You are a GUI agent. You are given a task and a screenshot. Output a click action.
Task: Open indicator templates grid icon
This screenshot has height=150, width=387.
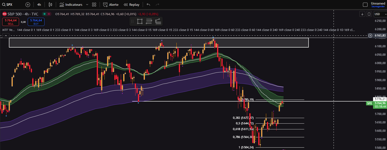point(94,5)
